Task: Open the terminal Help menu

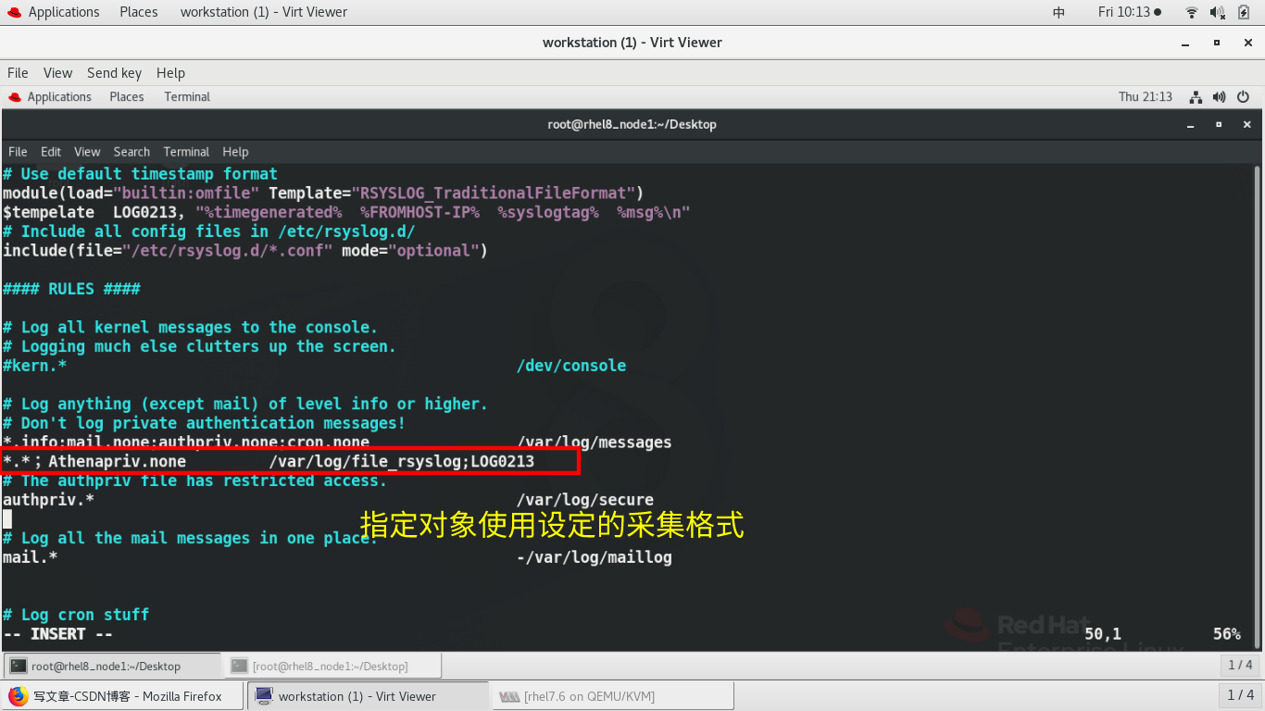Action: coord(235,152)
